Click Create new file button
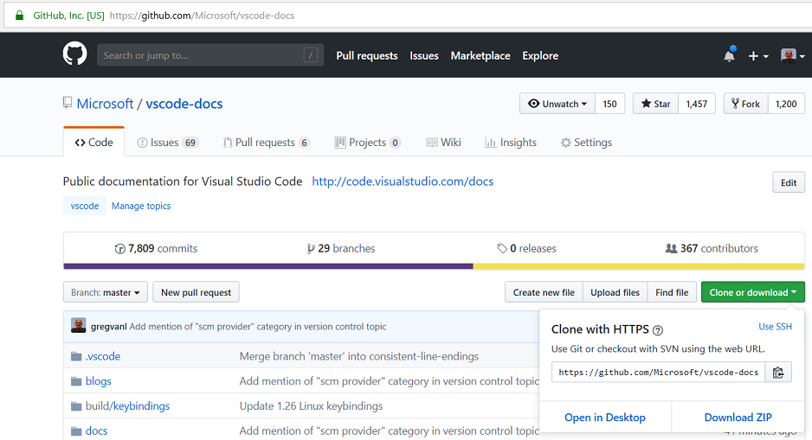Screen dimensions: 812x440 (544, 292)
